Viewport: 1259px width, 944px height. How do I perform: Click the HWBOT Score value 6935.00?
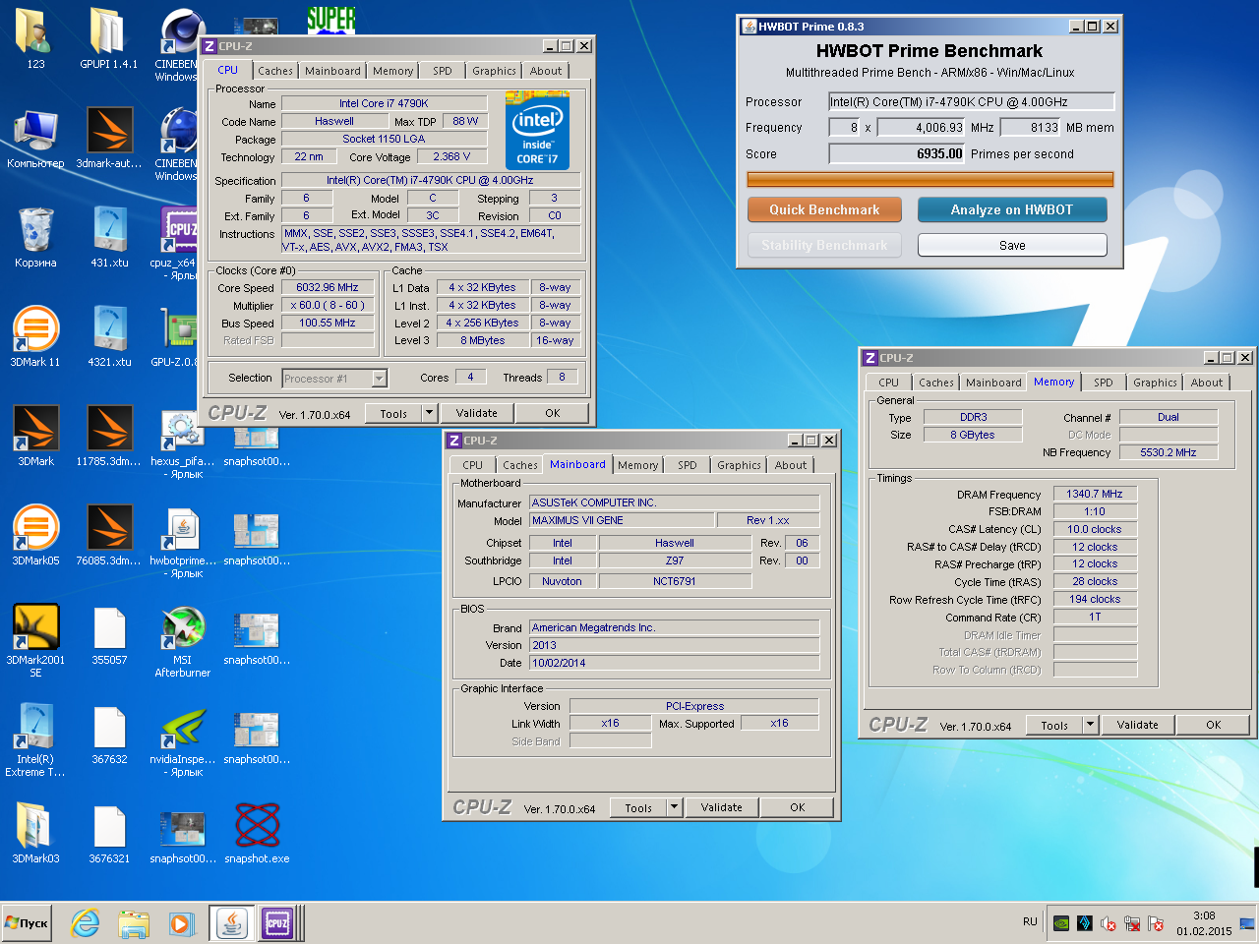896,153
